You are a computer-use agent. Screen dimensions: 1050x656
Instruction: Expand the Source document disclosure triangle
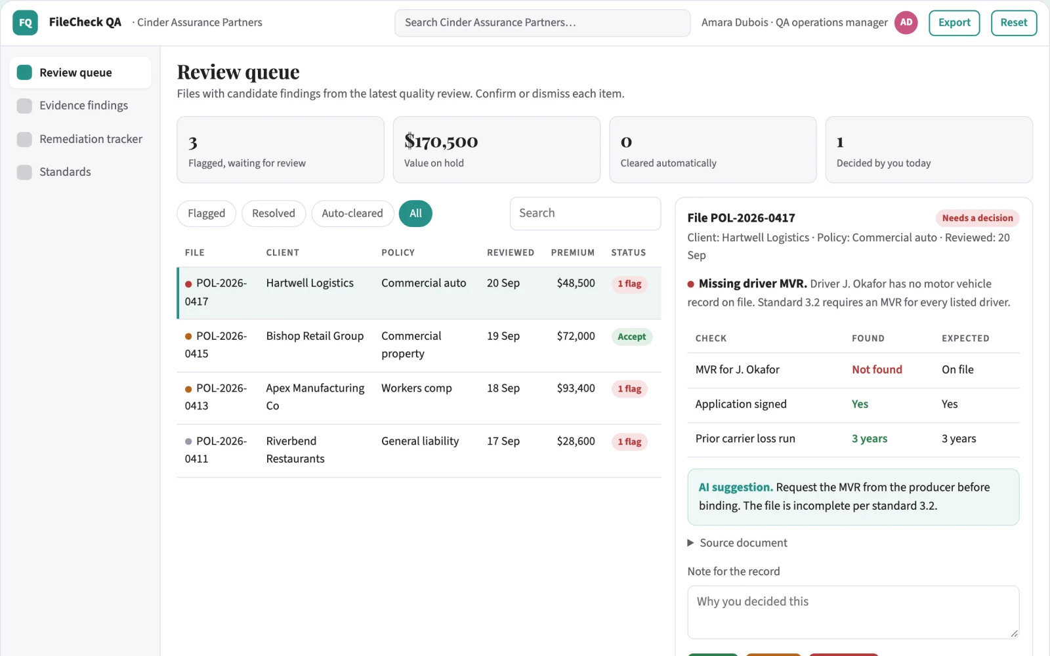pyautogui.click(x=690, y=543)
